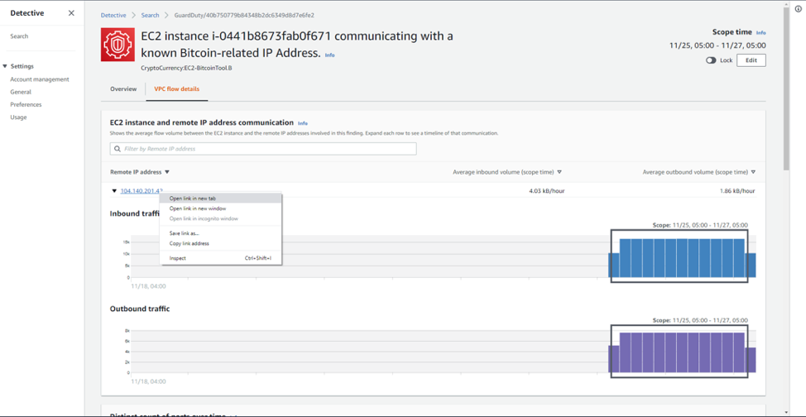Click the Edit scope time button
The image size is (806, 417).
tap(751, 60)
